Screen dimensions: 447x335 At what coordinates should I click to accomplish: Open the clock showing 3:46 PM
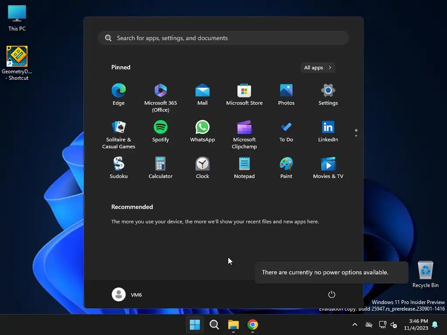pos(416,325)
